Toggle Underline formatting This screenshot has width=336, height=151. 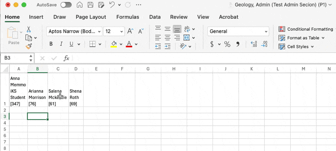coord(71,44)
